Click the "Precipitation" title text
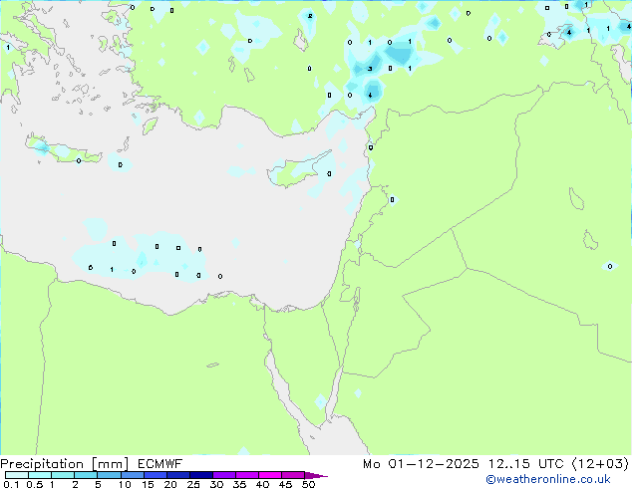Viewport: 632px width, 488px height. click(x=42, y=464)
